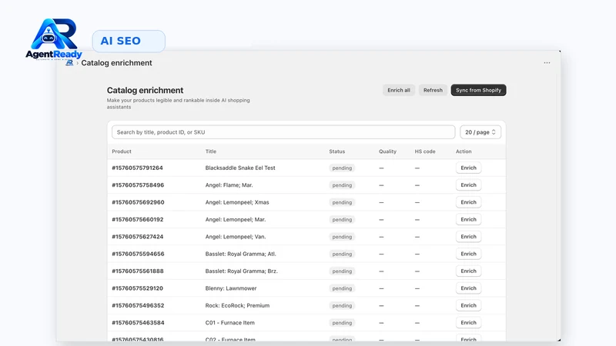616x346 pixels.
Task: Select product ID #15760575496352
Action: coord(138,305)
